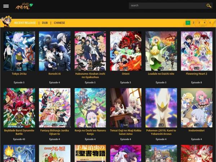Click the Tokyo 24-ku title link
The width and height of the screenshot is (216, 162).
tap(19, 74)
